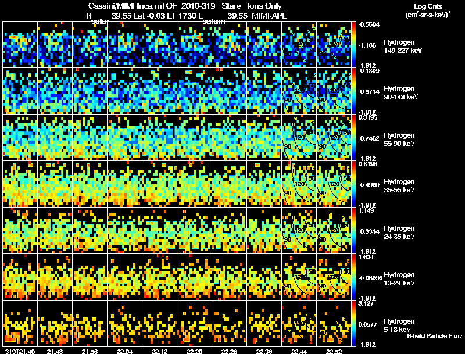465x354 pixels.
Task: Click the 'B-field Particle Flow' caption
Action: (x=434, y=336)
